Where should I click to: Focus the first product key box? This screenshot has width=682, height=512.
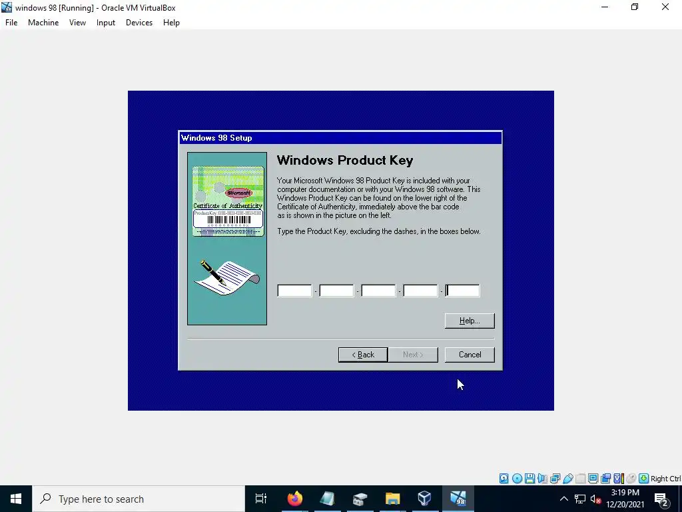(294, 291)
